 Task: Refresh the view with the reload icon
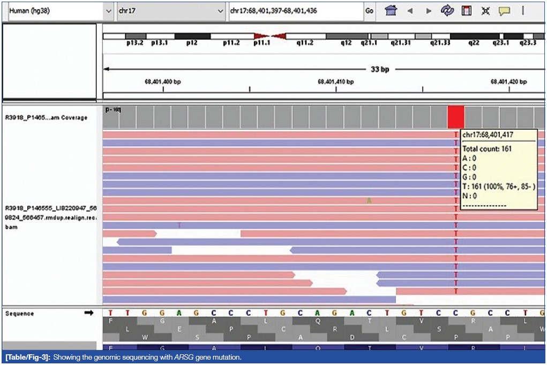[447, 11]
